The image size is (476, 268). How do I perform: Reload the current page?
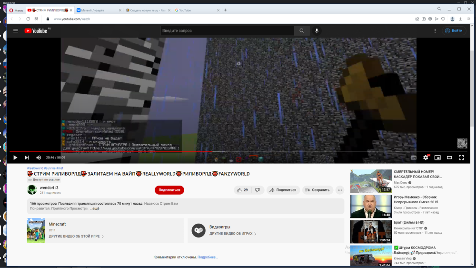tap(28, 19)
